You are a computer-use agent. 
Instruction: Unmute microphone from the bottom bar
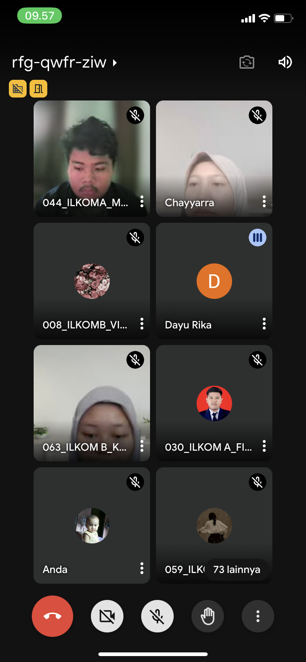pyautogui.click(x=157, y=616)
